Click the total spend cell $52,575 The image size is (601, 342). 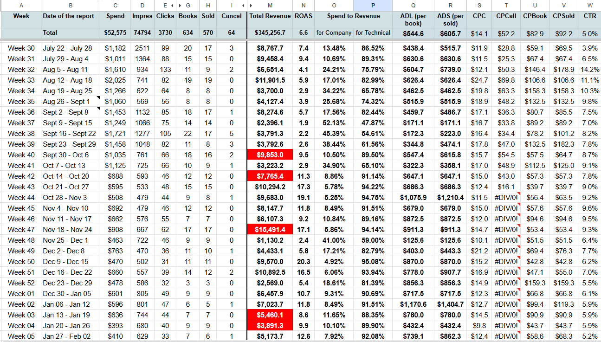pyautogui.click(x=115, y=33)
